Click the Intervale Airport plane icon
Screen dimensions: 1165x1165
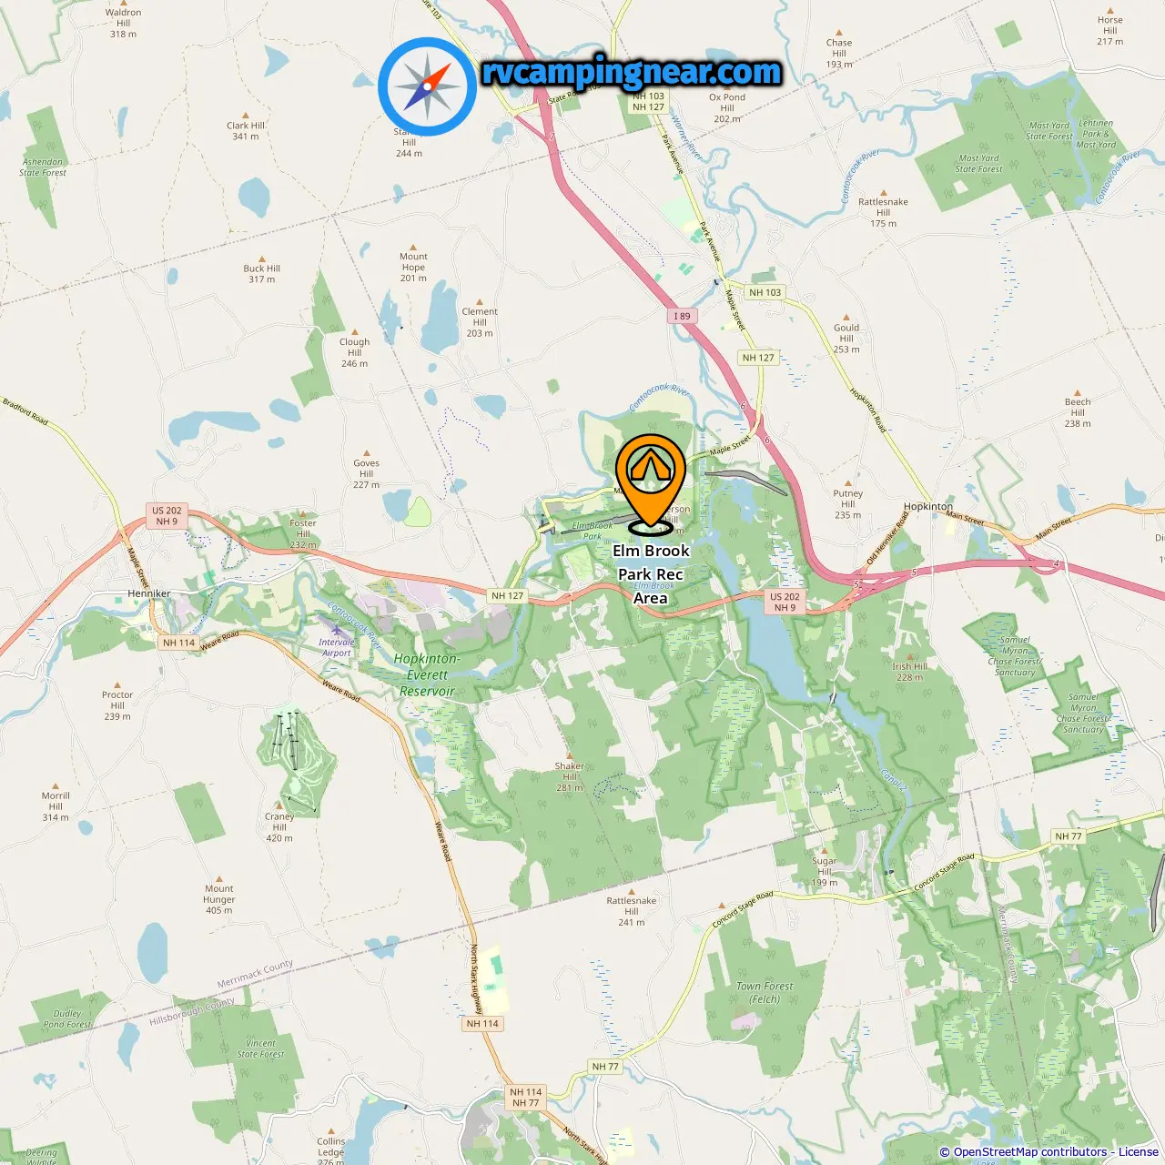338,629
